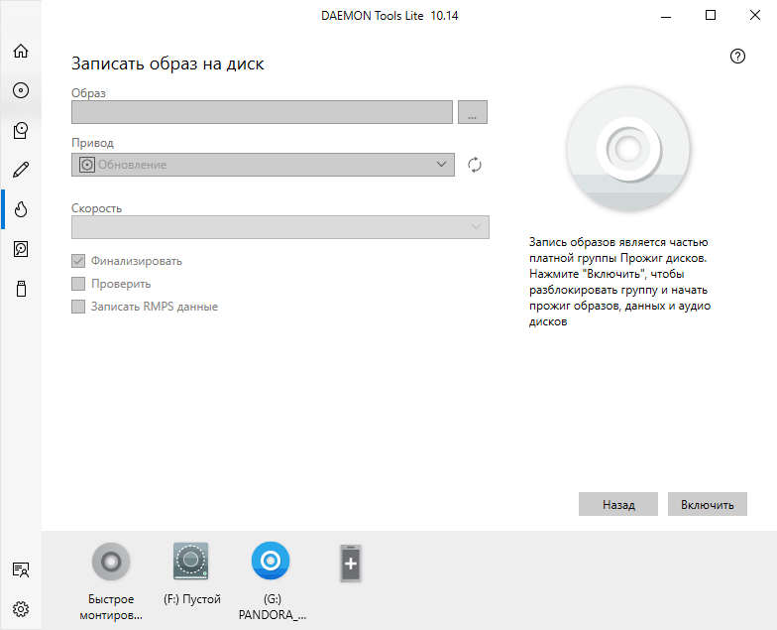
Task: Toggle the Финализировать checkbox
Action: [78, 261]
